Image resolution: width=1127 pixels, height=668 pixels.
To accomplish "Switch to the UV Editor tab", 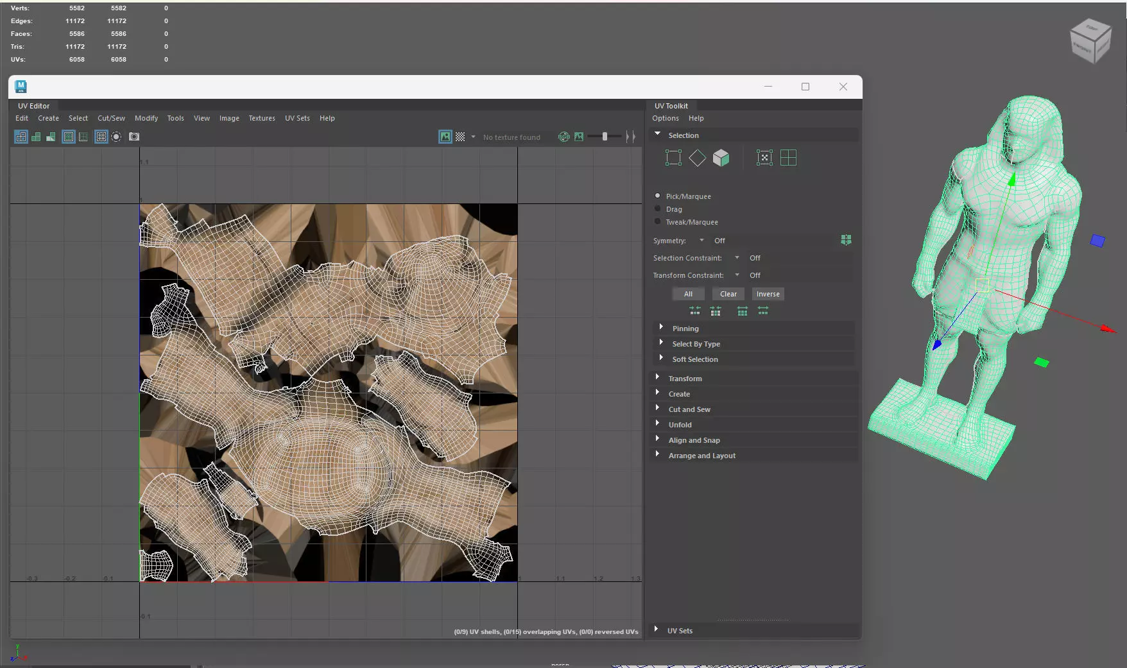I will 33,106.
